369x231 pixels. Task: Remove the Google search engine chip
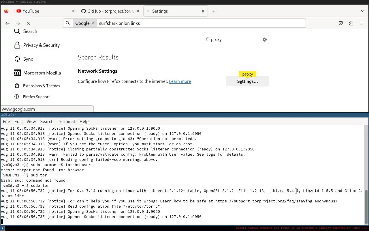pyautogui.click(x=93, y=23)
